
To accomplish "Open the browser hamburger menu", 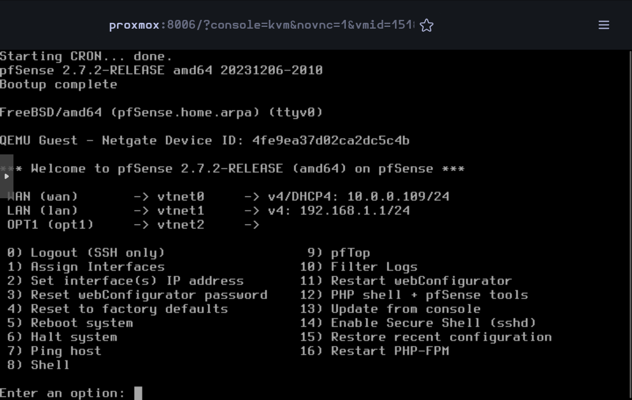I will pyautogui.click(x=603, y=25).
